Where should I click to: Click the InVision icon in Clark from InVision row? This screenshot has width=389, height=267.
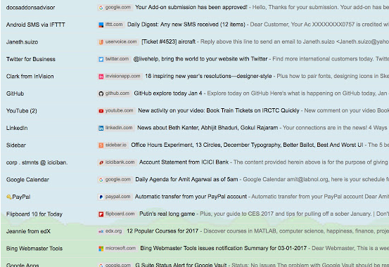(x=101, y=77)
